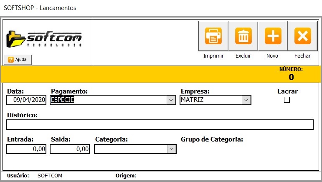Image resolution: width=322 pixels, height=182 pixels.
Task: Click the Lacrar label text
Action: (x=287, y=91)
